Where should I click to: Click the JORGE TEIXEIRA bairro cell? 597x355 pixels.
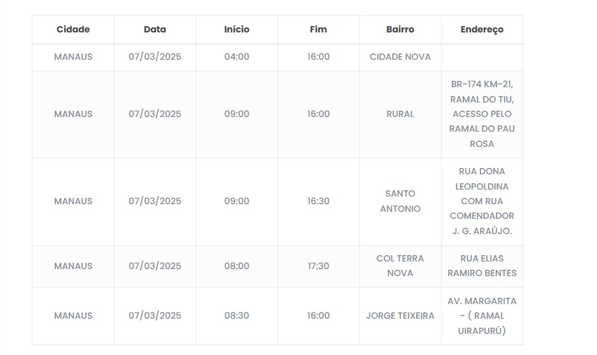400,316
